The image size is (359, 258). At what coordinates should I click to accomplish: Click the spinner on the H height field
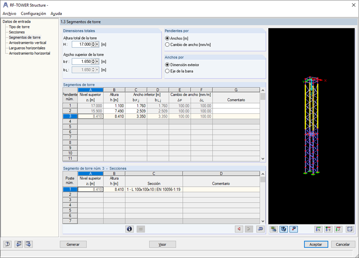(x=93, y=44)
